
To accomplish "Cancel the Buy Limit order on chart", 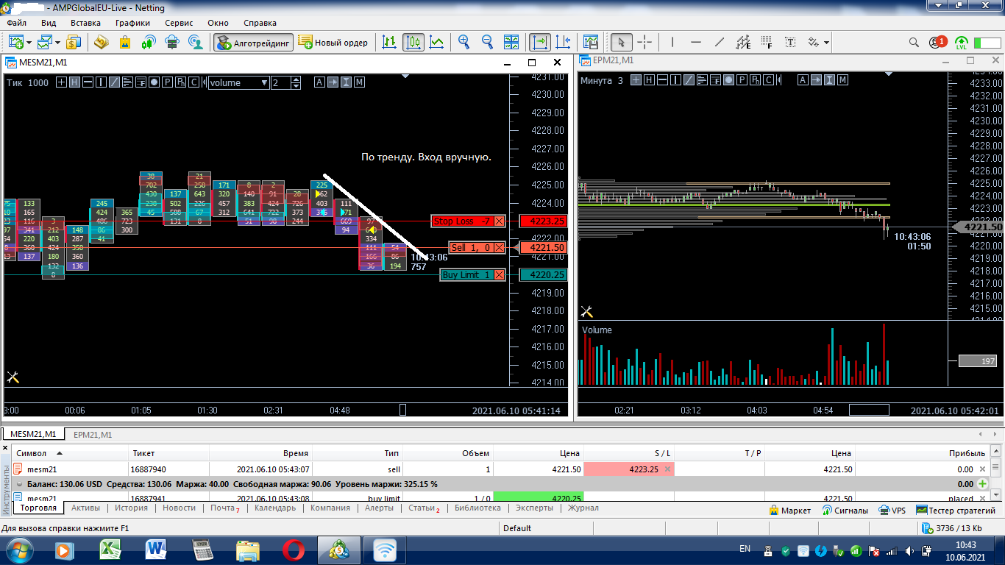I will pos(500,275).
